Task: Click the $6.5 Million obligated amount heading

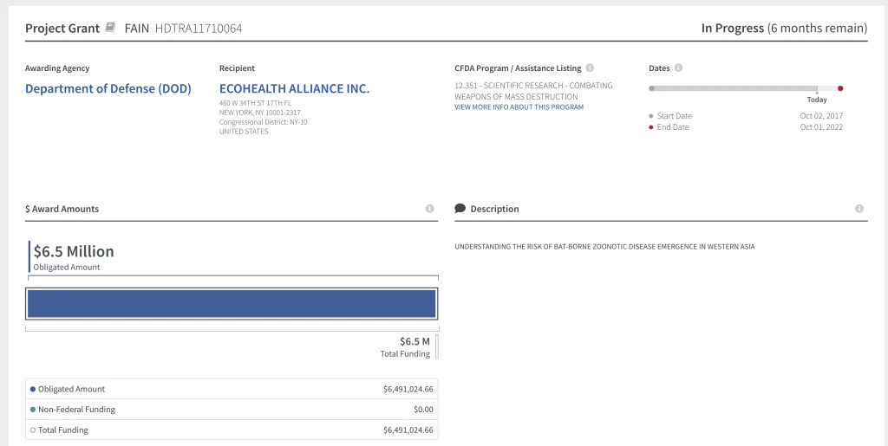Action: point(74,251)
